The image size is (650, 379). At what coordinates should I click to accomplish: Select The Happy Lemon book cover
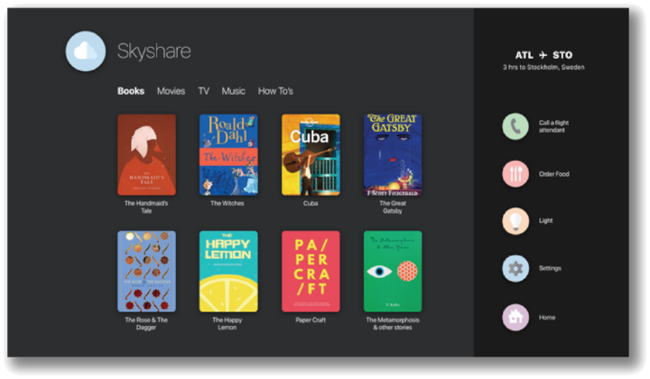pos(228,272)
